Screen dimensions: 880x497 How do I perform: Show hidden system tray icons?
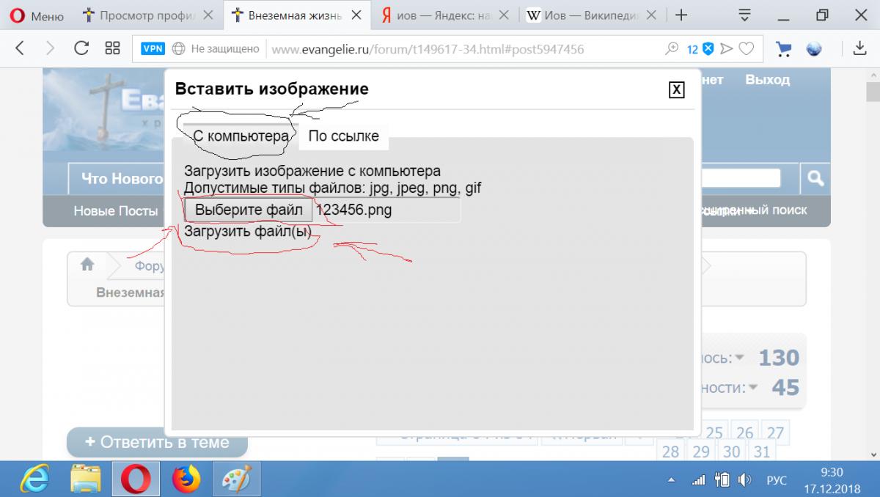point(672,481)
